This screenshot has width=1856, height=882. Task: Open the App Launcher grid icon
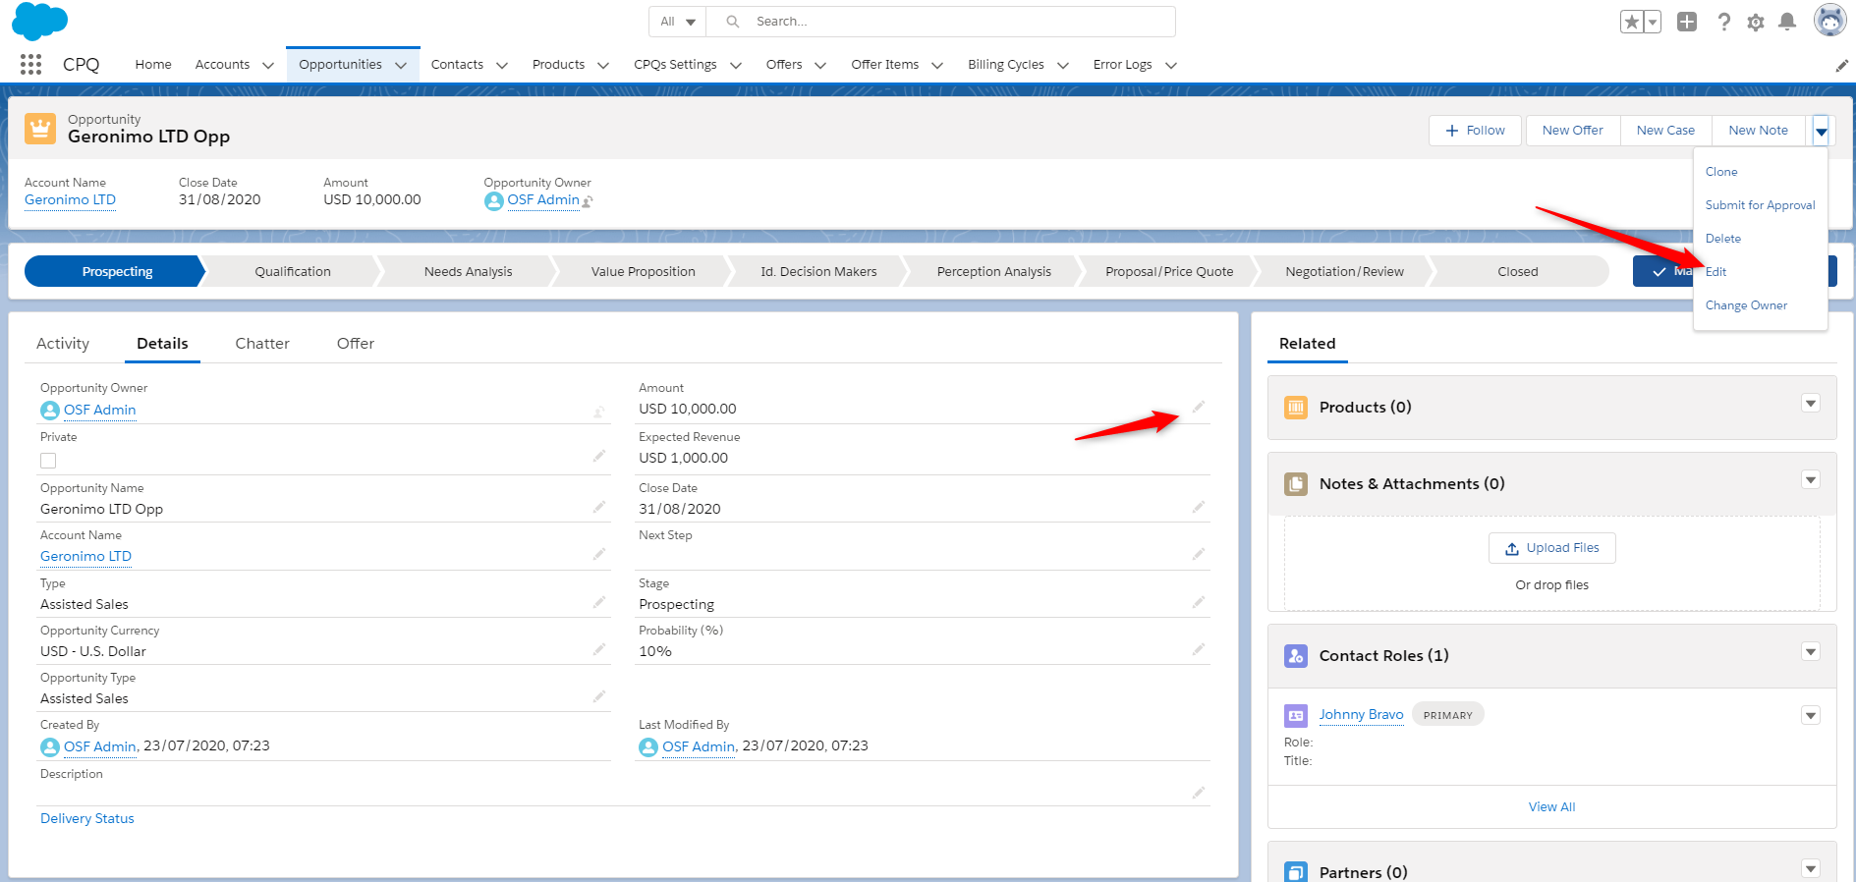[30, 65]
